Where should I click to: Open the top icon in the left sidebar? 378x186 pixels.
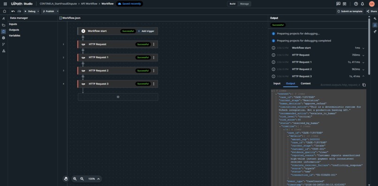click(4, 19)
